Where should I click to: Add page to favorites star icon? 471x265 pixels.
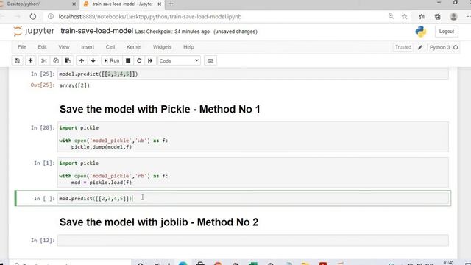point(405,17)
